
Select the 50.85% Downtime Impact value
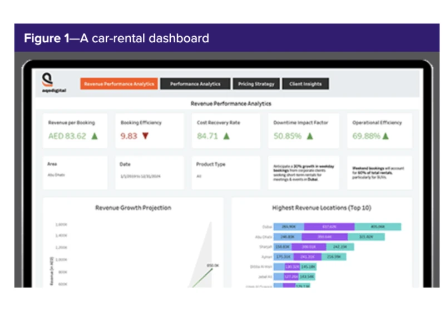click(288, 136)
